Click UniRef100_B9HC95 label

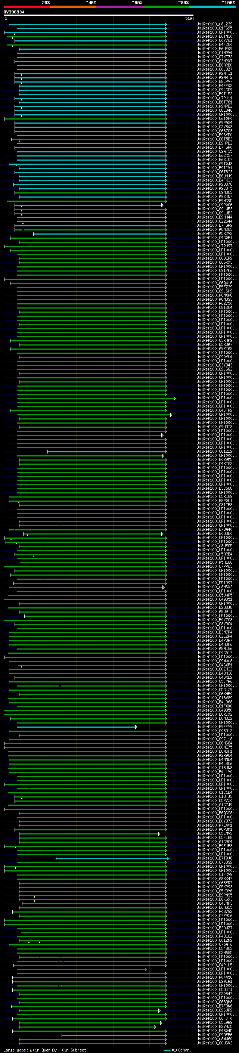[x=214, y=201]
